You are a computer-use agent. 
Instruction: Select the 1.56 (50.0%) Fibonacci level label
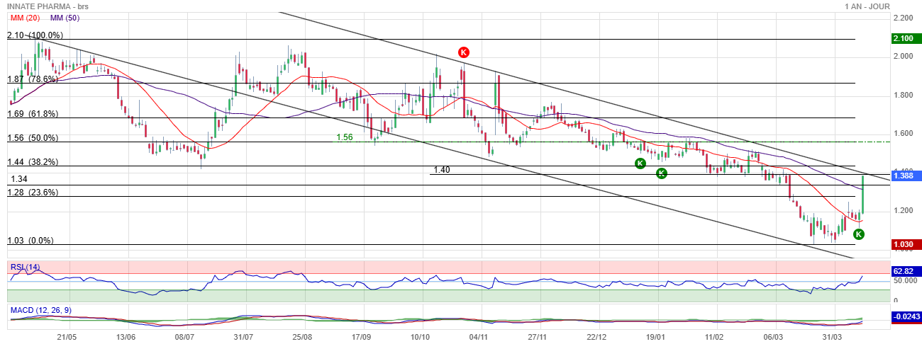(33, 138)
